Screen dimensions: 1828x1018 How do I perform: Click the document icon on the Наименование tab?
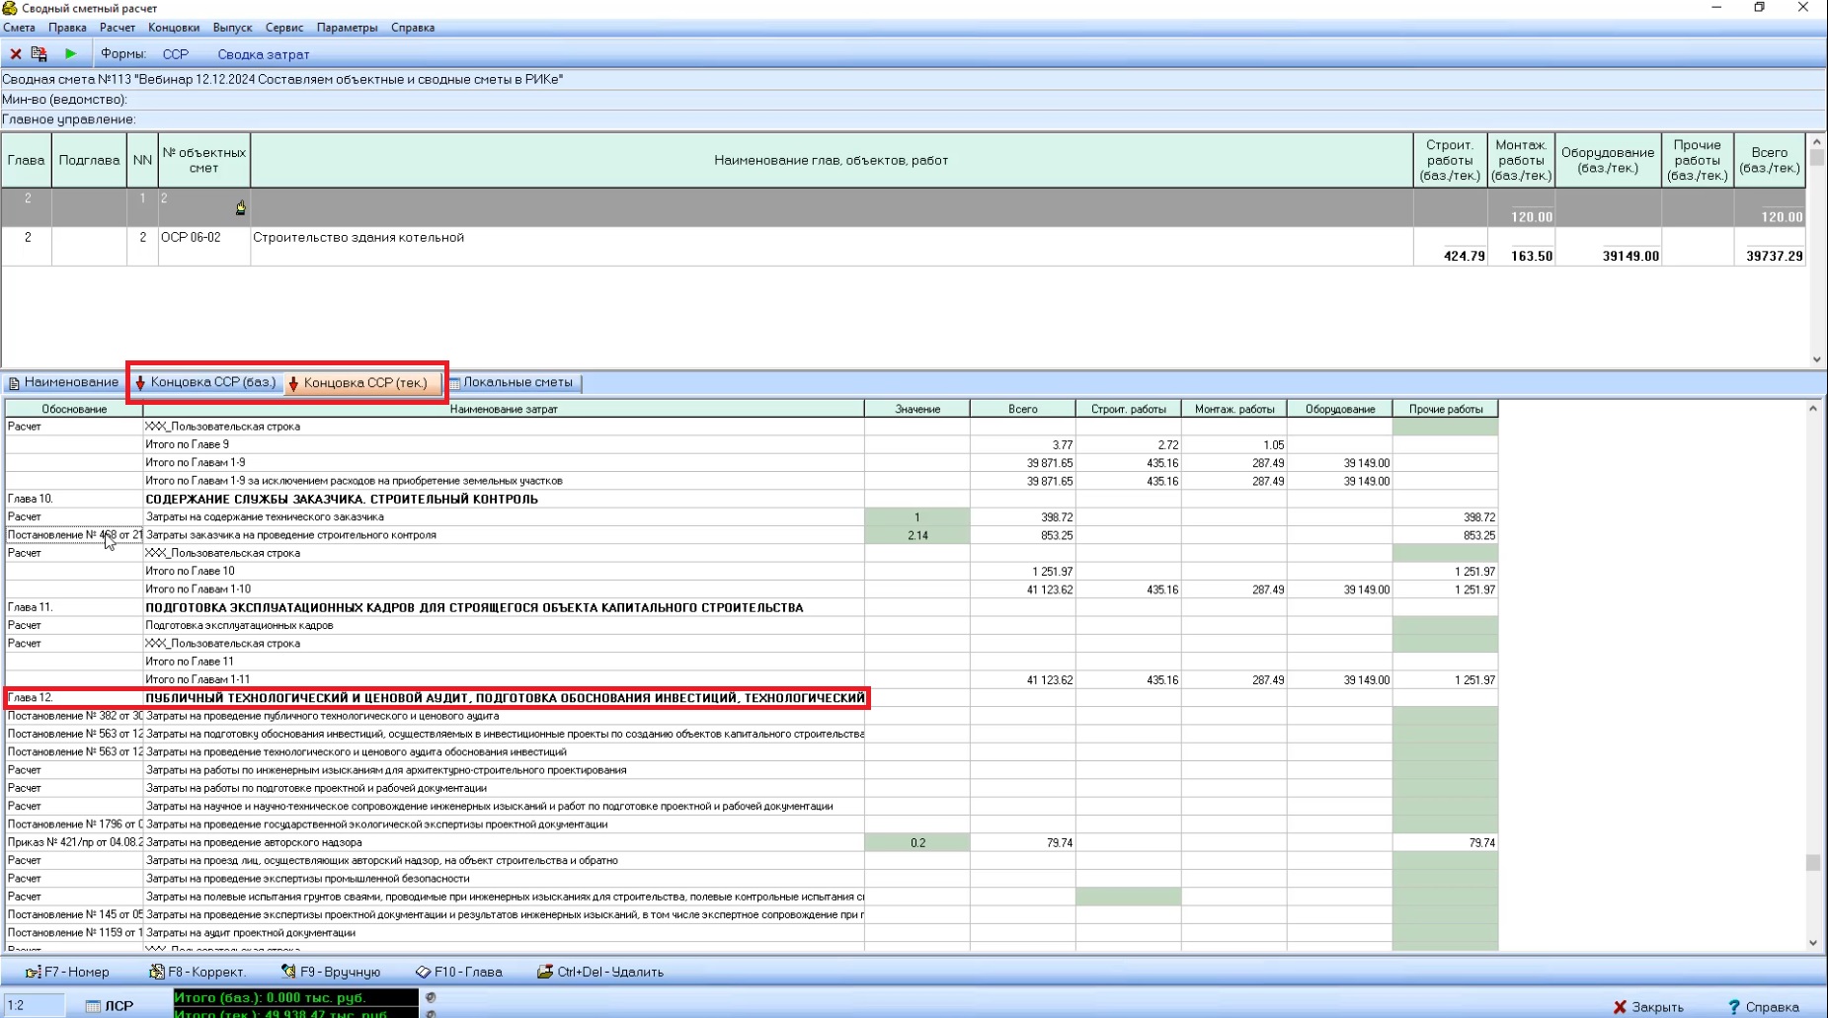coord(14,383)
